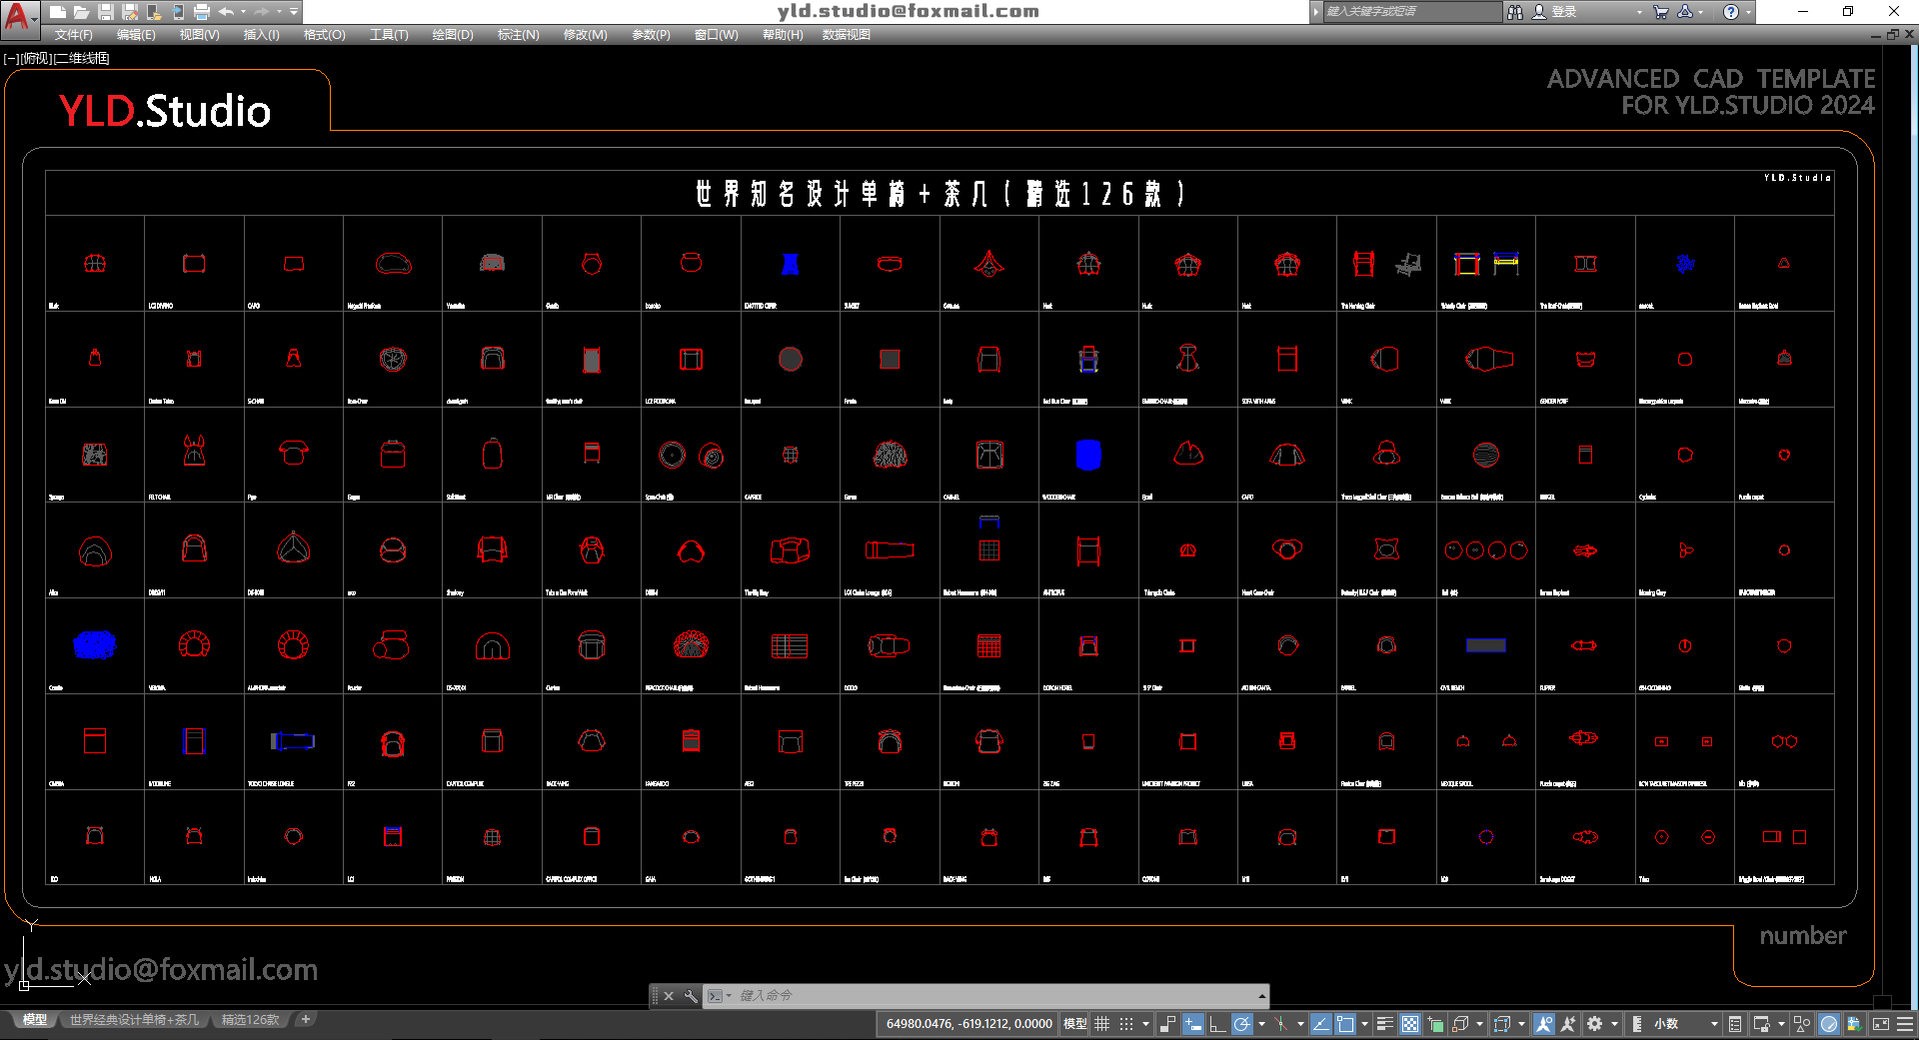Image resolution: width=1919 pixels, height=1040 pixels.
Task: Click the Isolate Objects status bar icon
Action: 1801,1024
